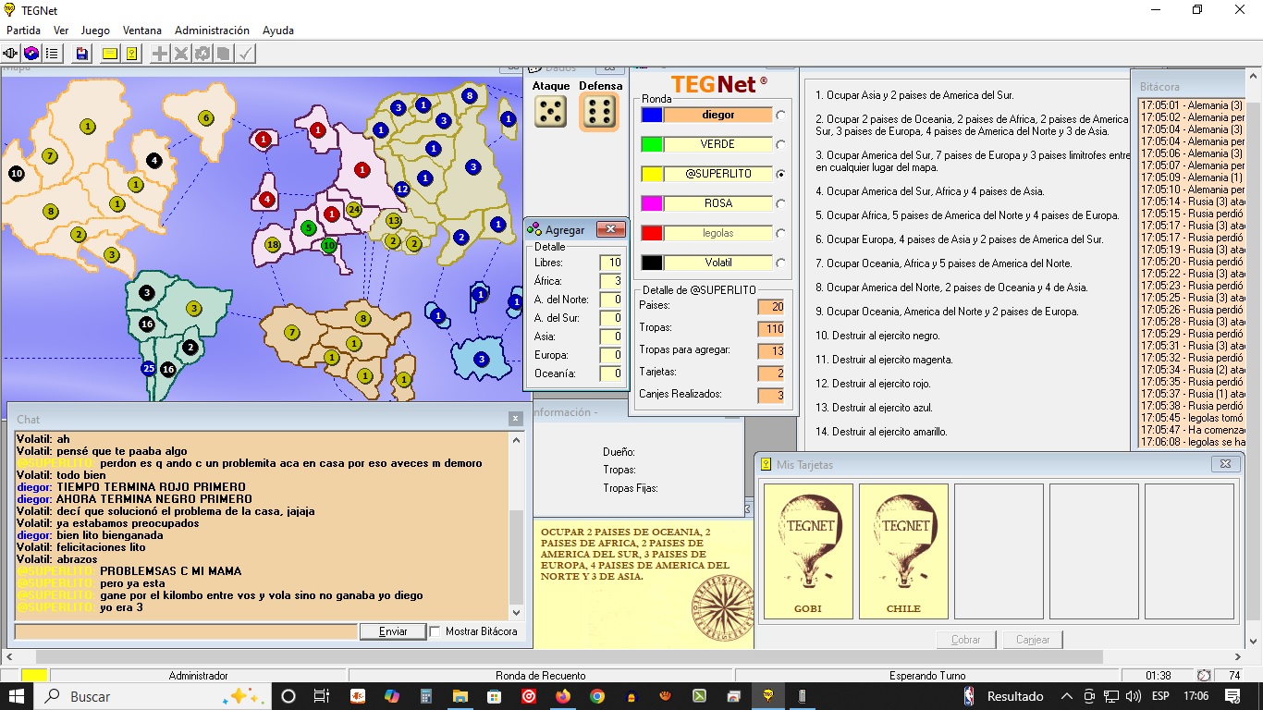
Task: Open the Administración menu
Action: coord(212,31)
